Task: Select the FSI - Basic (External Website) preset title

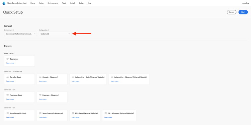Action: tap(86, 113)
